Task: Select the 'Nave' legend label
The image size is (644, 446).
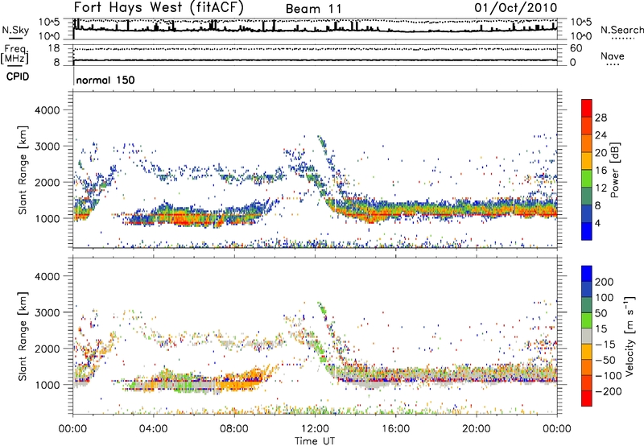Action: click(613, 56)
